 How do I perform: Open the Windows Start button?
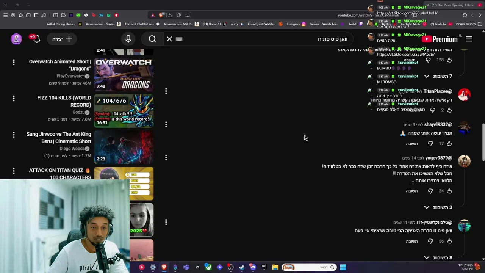click(x=343, y=267)
